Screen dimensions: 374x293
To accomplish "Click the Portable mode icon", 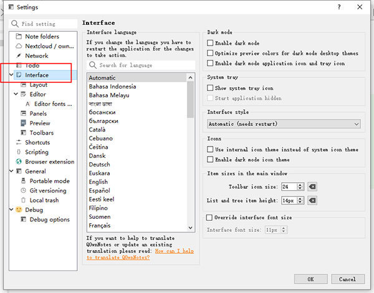I will pyautogui.click(x=24, y=181).
